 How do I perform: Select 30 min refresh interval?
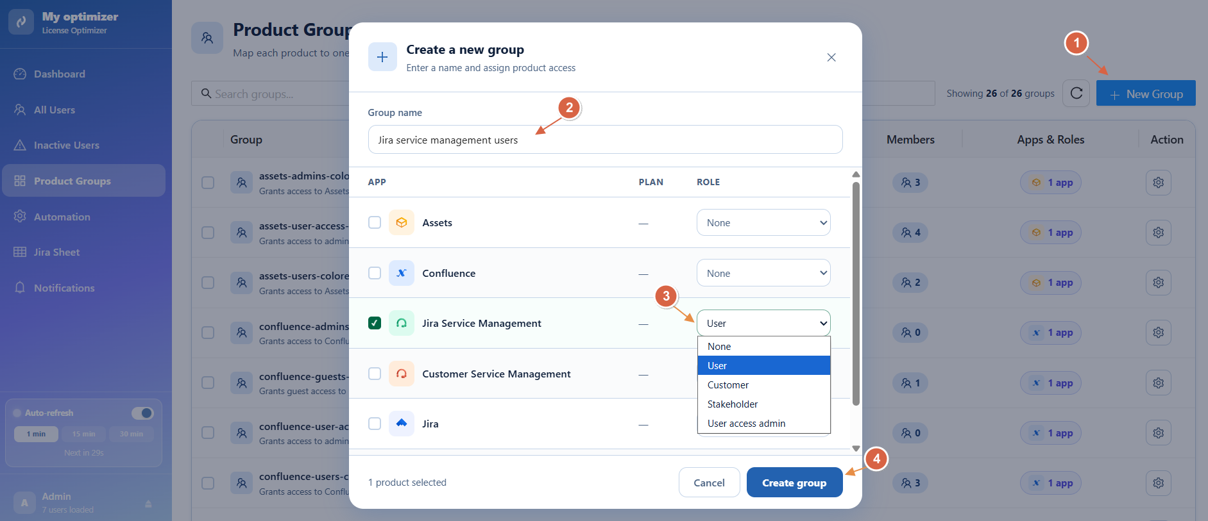pos(131,434)
